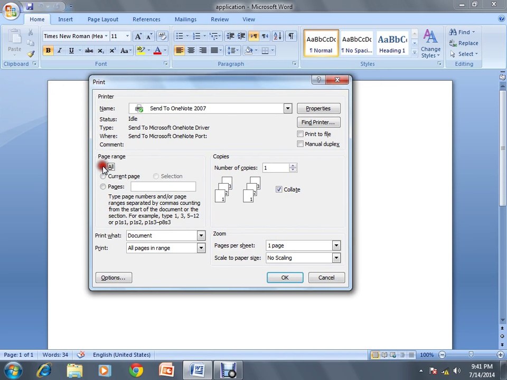Toggle the Collate checkbox

coord(279,189)
